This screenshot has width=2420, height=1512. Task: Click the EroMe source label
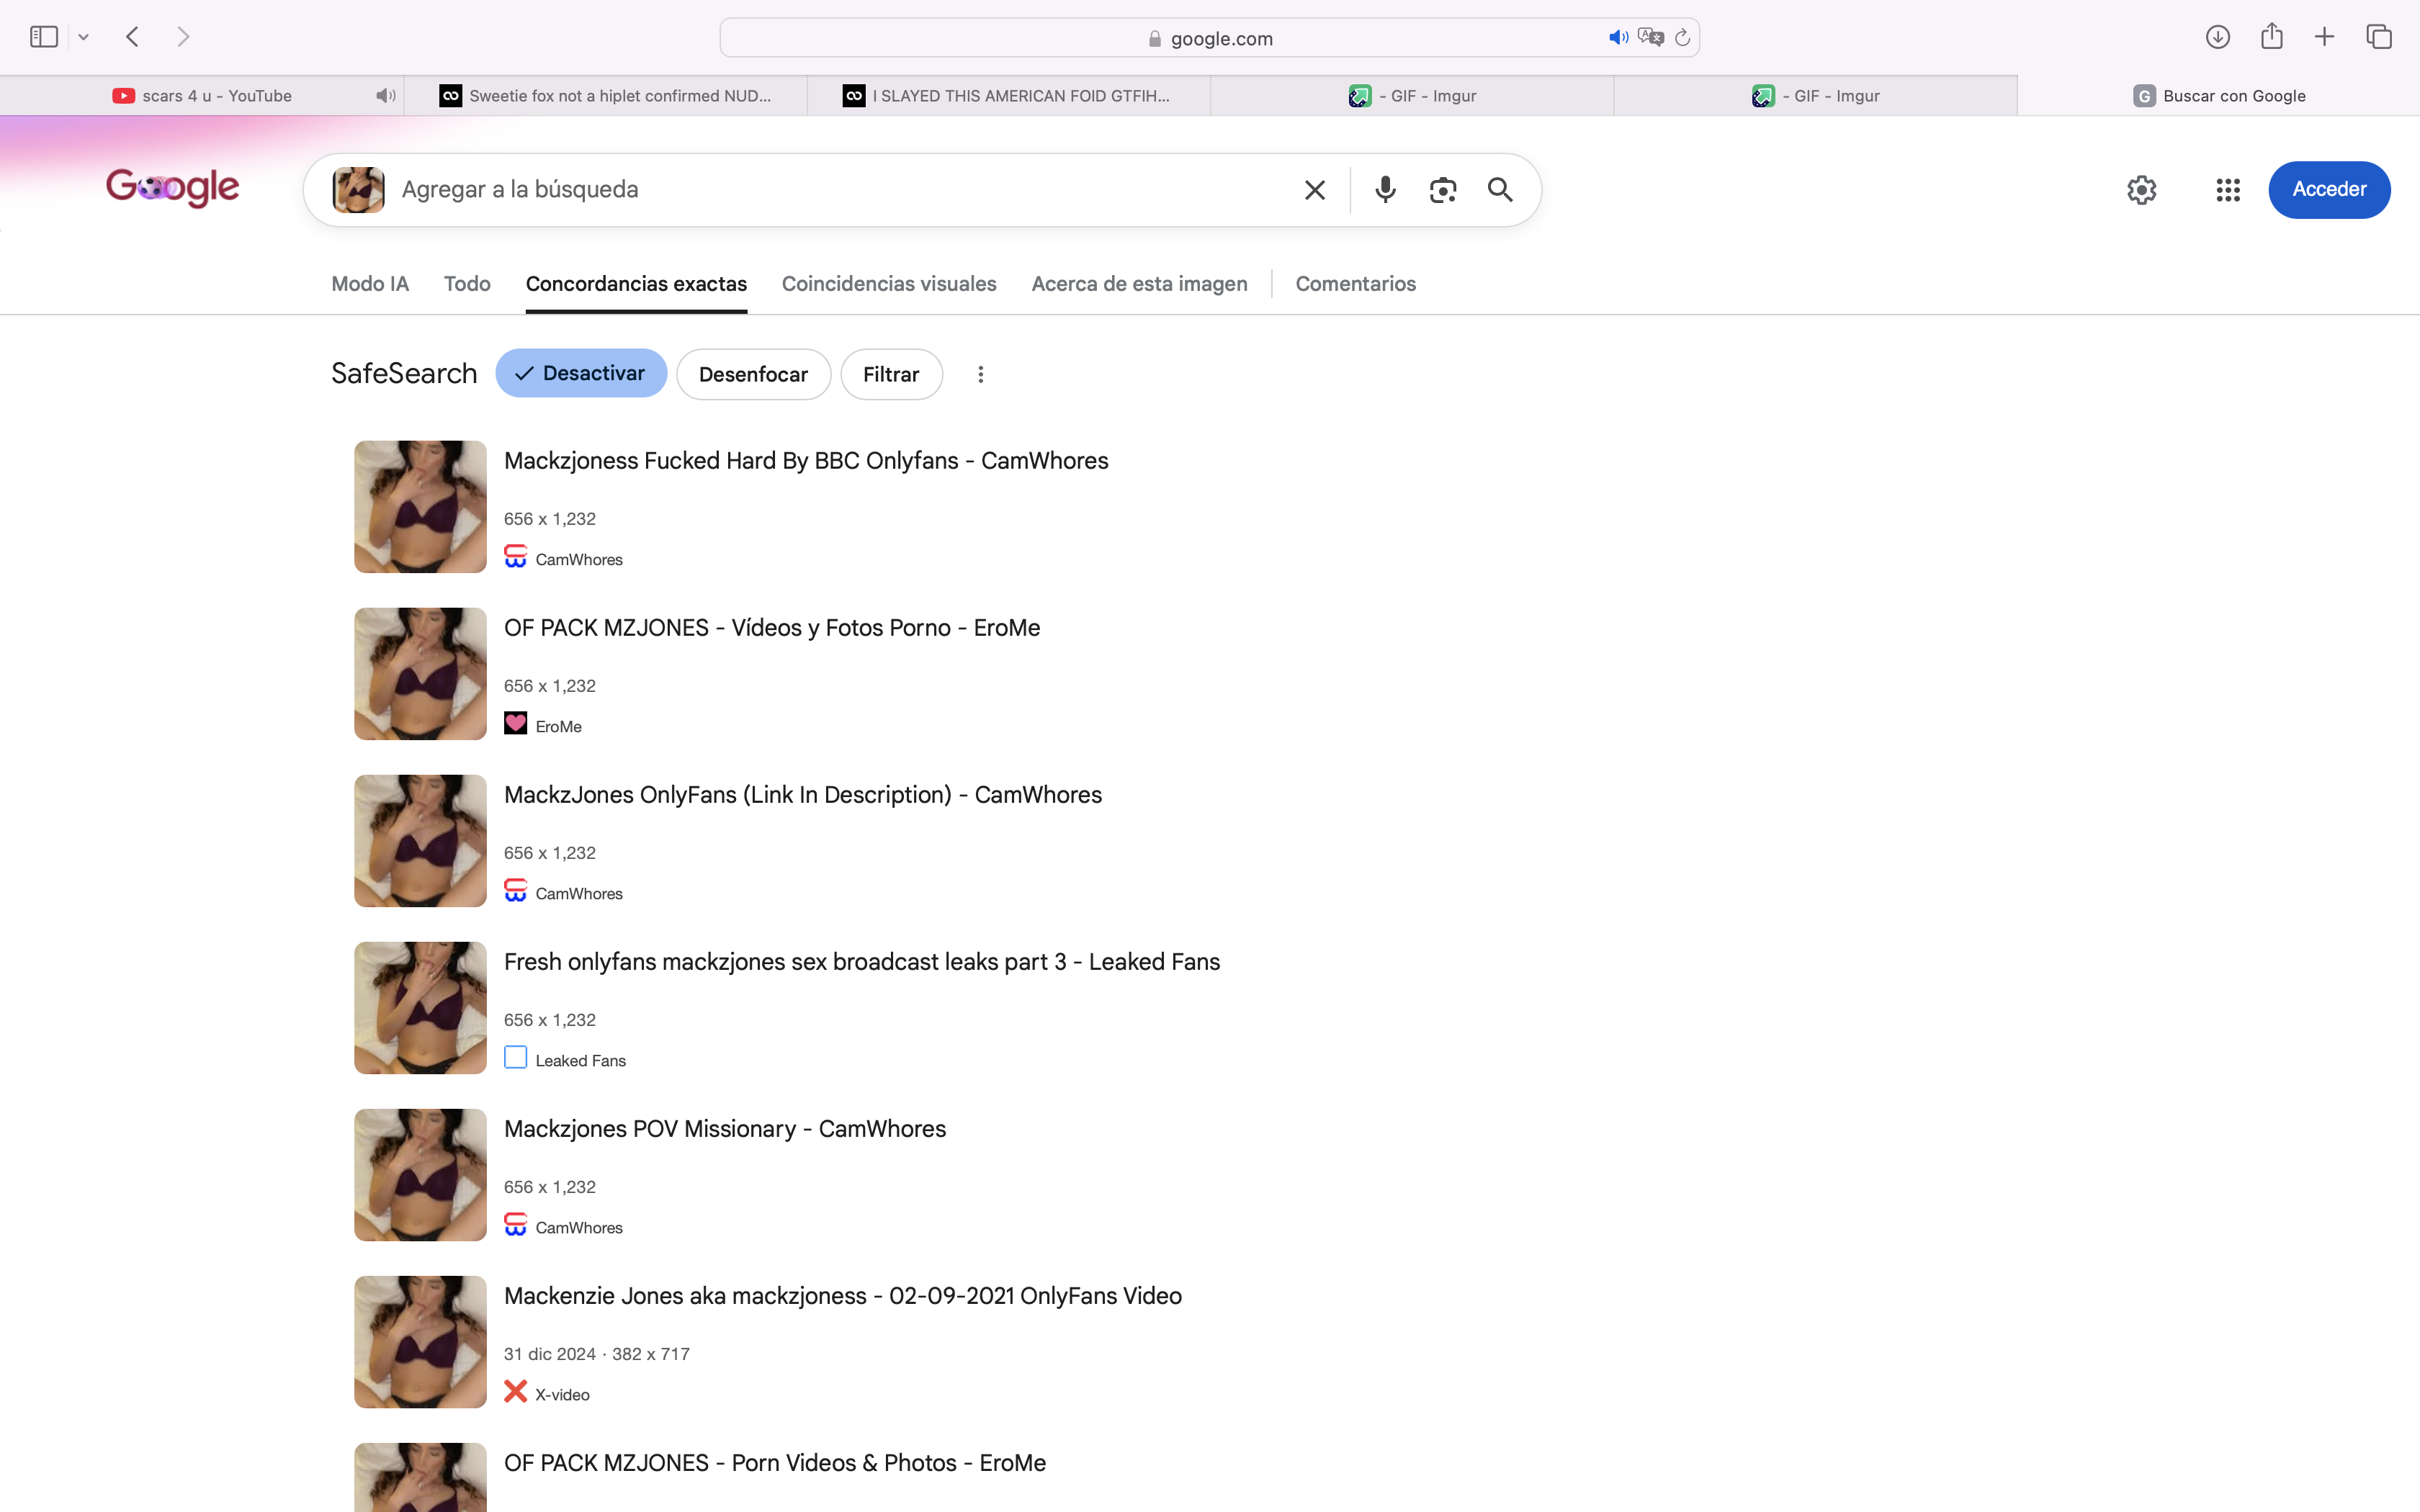(558, 727)
